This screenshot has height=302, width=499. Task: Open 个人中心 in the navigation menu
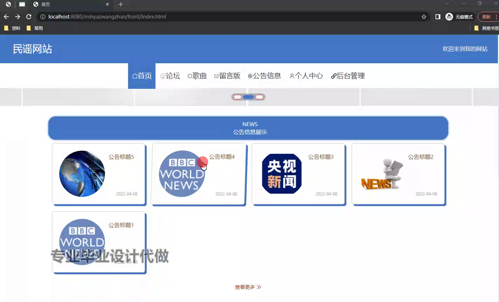tap(306, 76)
